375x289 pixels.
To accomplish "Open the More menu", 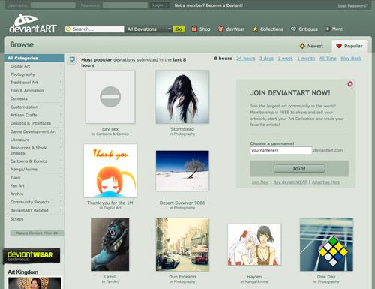I will (x=334, y=29).
